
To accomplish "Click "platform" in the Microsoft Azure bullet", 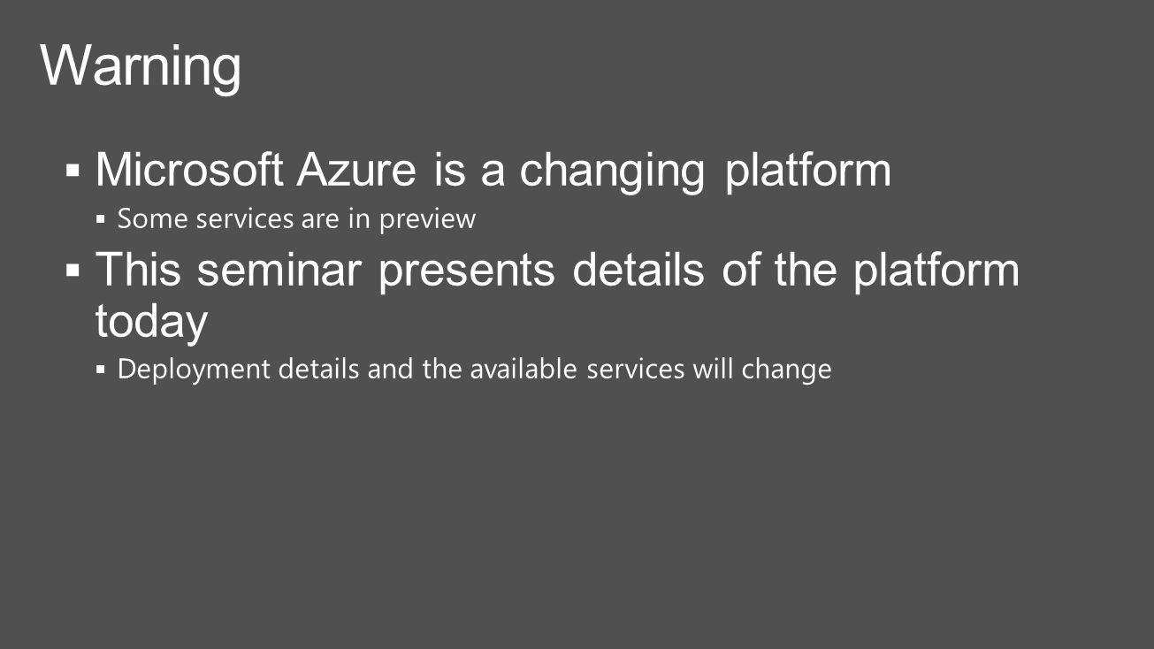I will 808,172.
